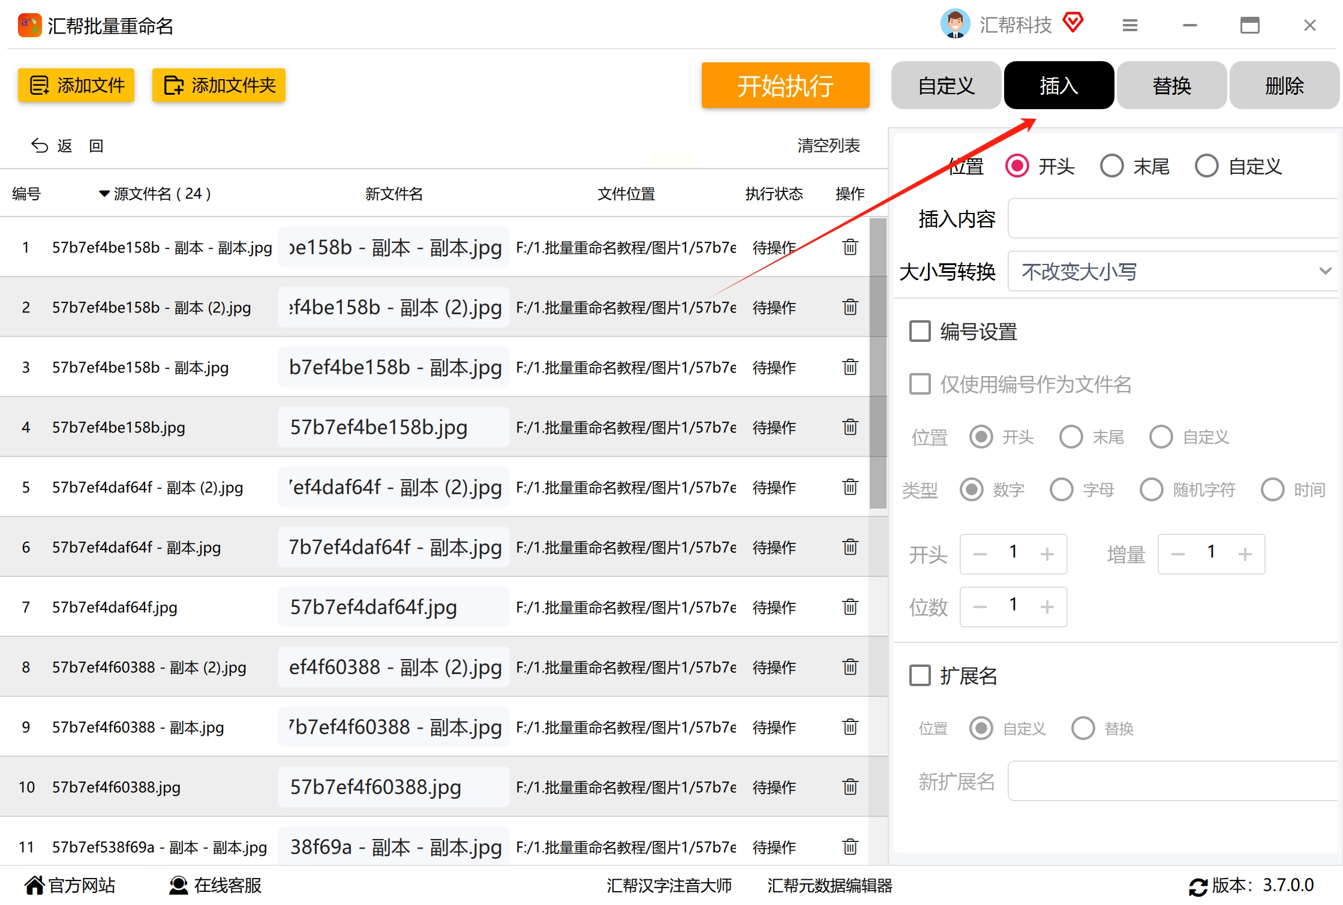Image resolution: width=1343 pixels, height=905 pixels.
Task: Open 大小写转换 dropdown
Action: pos(1173,272)
